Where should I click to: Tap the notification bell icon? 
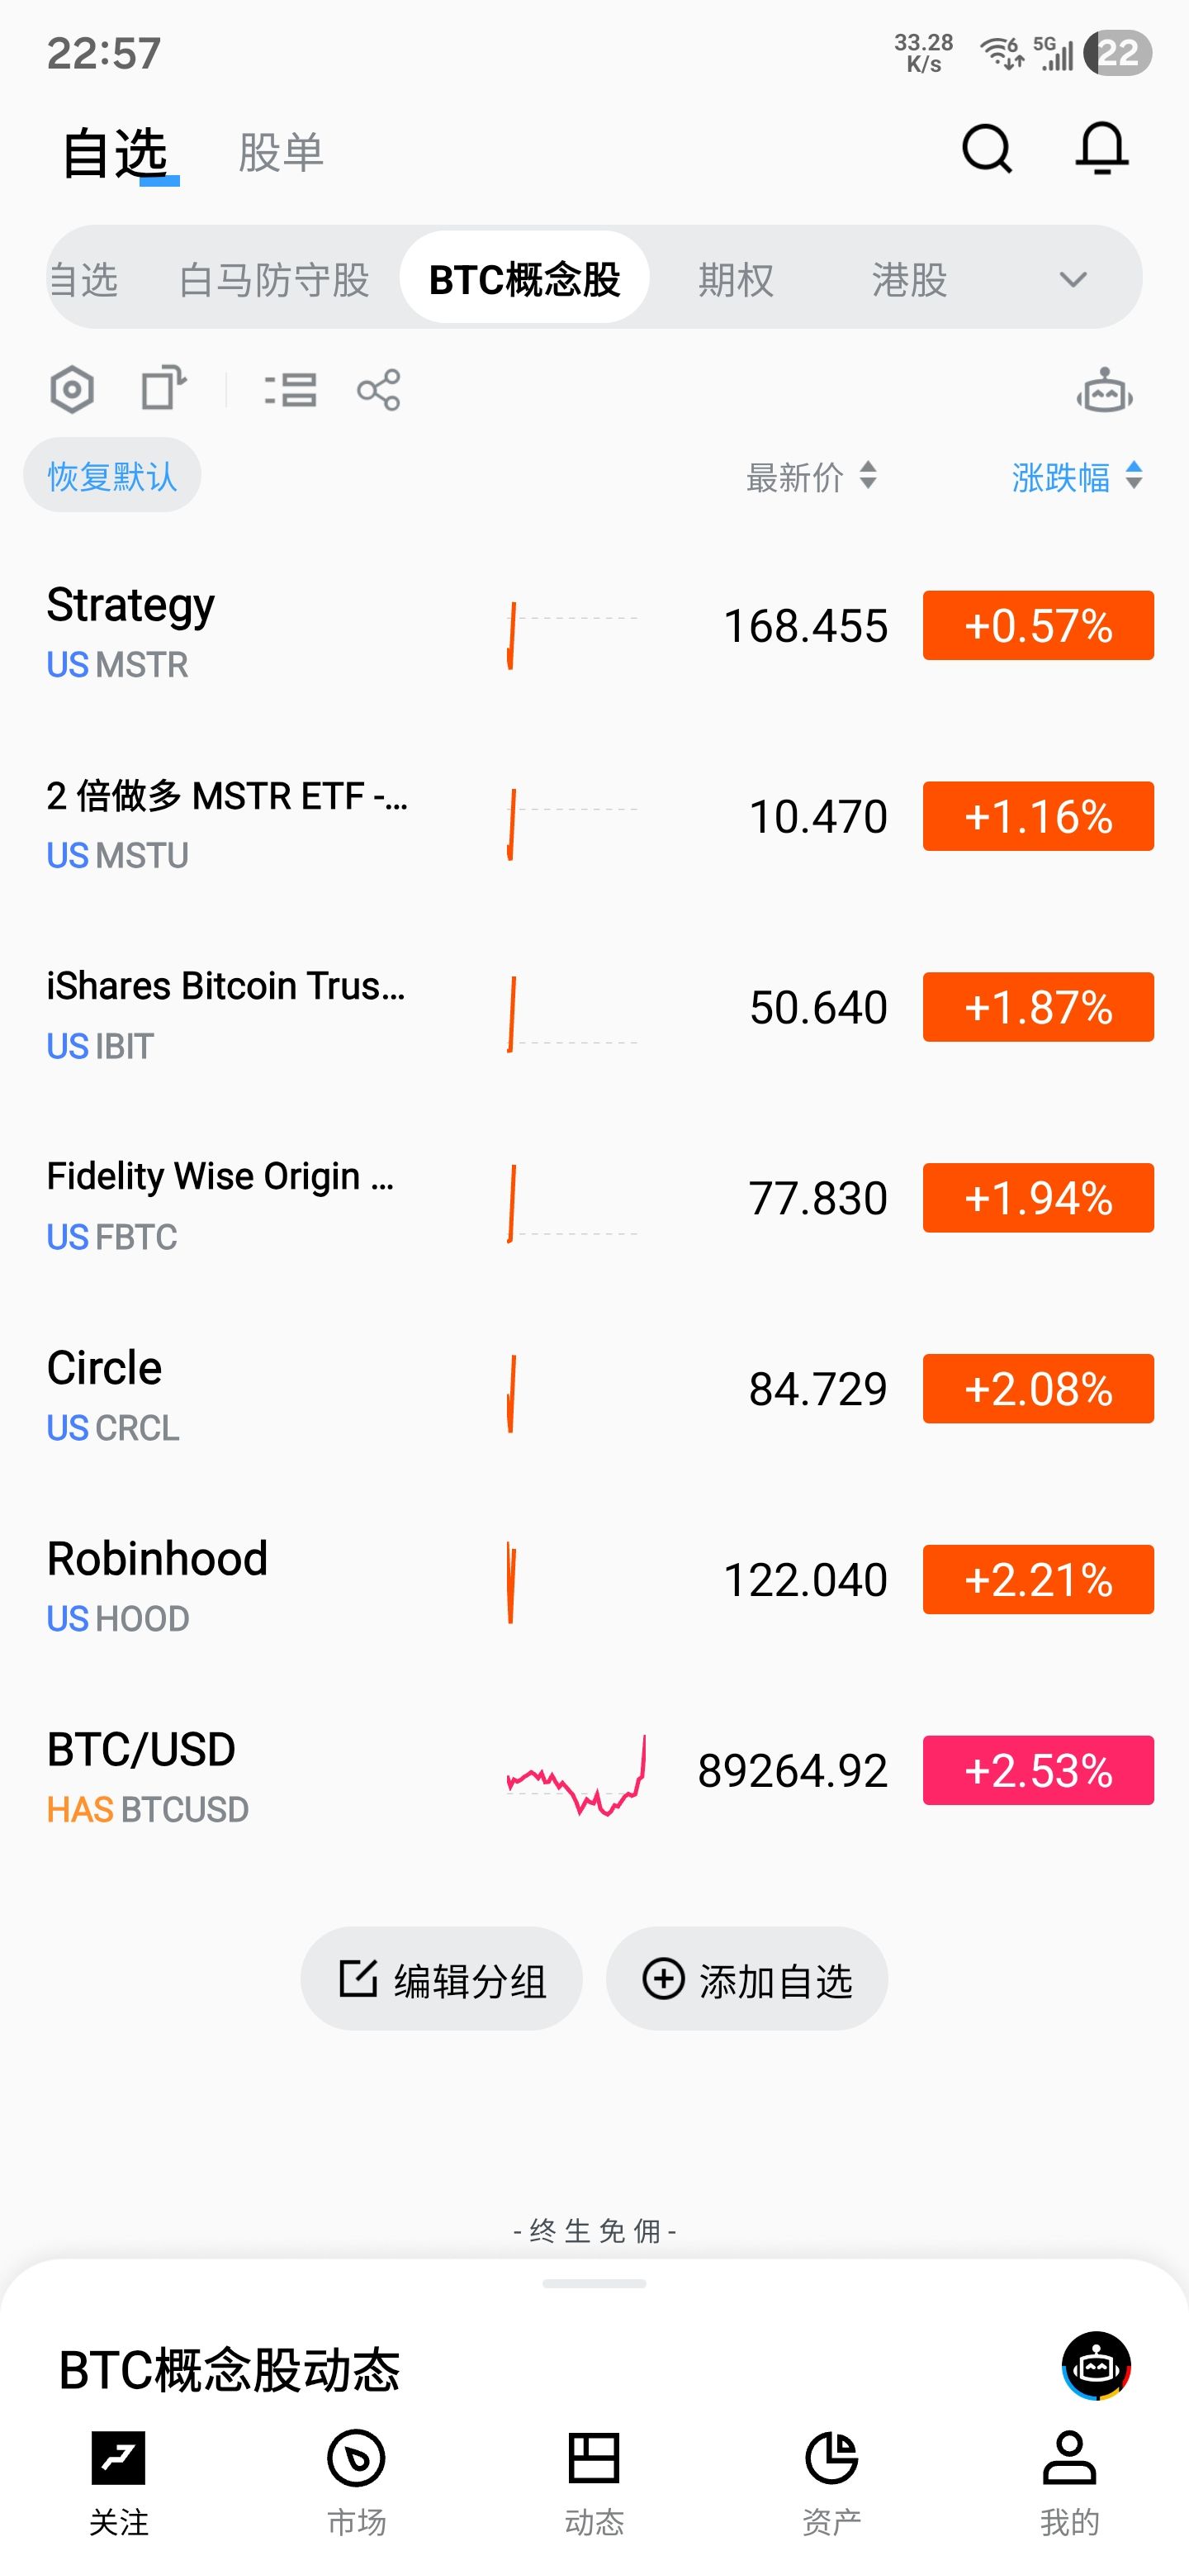tap(1101, 150)
